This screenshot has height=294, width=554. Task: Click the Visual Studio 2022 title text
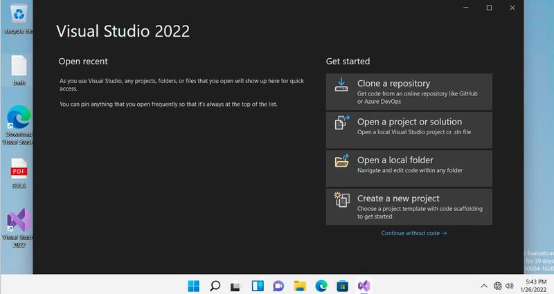123,31
